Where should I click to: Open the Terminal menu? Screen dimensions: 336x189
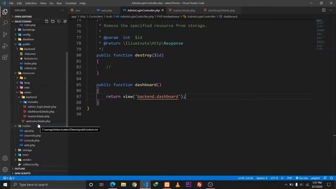(x=70, y=3)
